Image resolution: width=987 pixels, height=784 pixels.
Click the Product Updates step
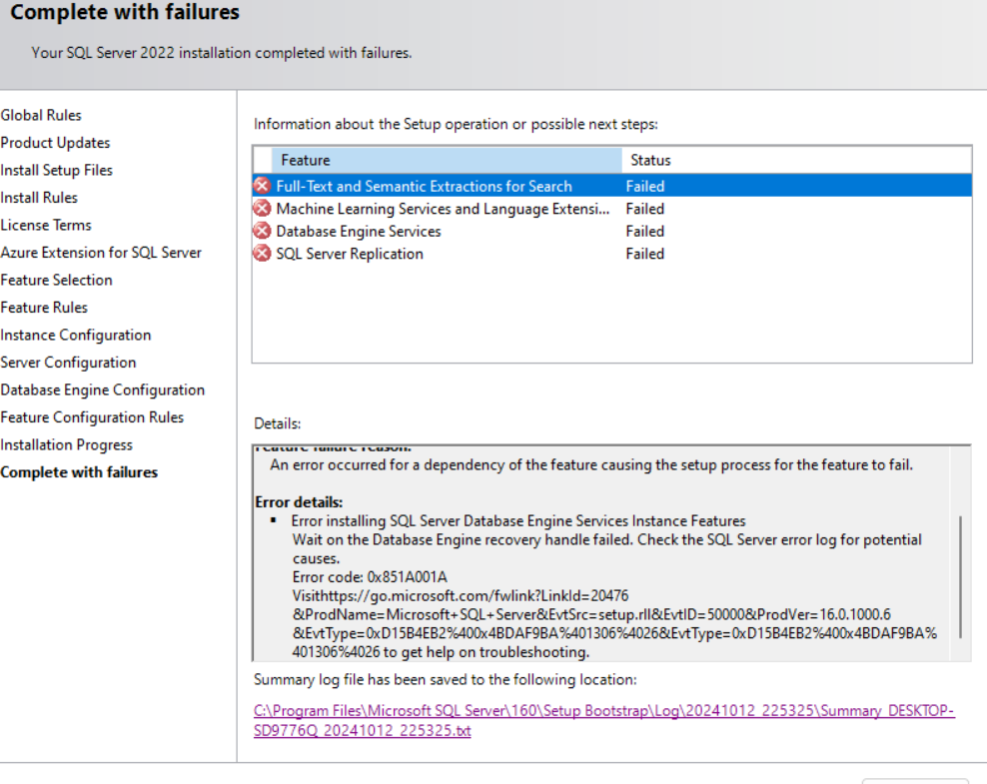pyautogui.click(x=55, y=143)
